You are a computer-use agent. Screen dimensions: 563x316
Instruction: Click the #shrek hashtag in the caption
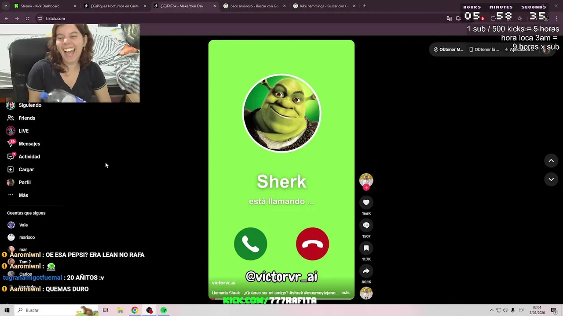pos(297,293)
